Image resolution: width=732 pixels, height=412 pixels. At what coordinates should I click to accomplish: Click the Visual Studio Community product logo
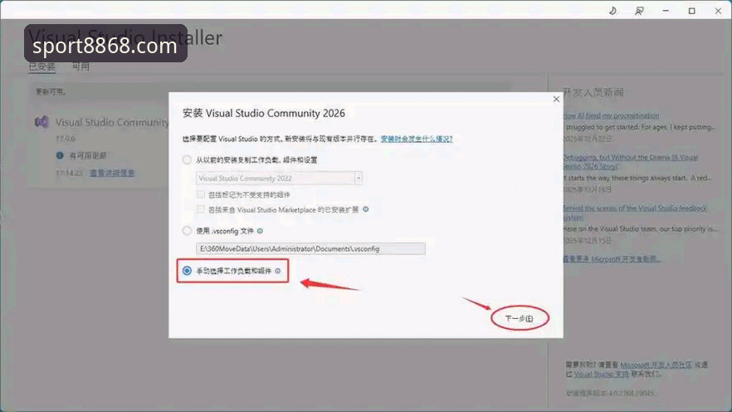41,122
